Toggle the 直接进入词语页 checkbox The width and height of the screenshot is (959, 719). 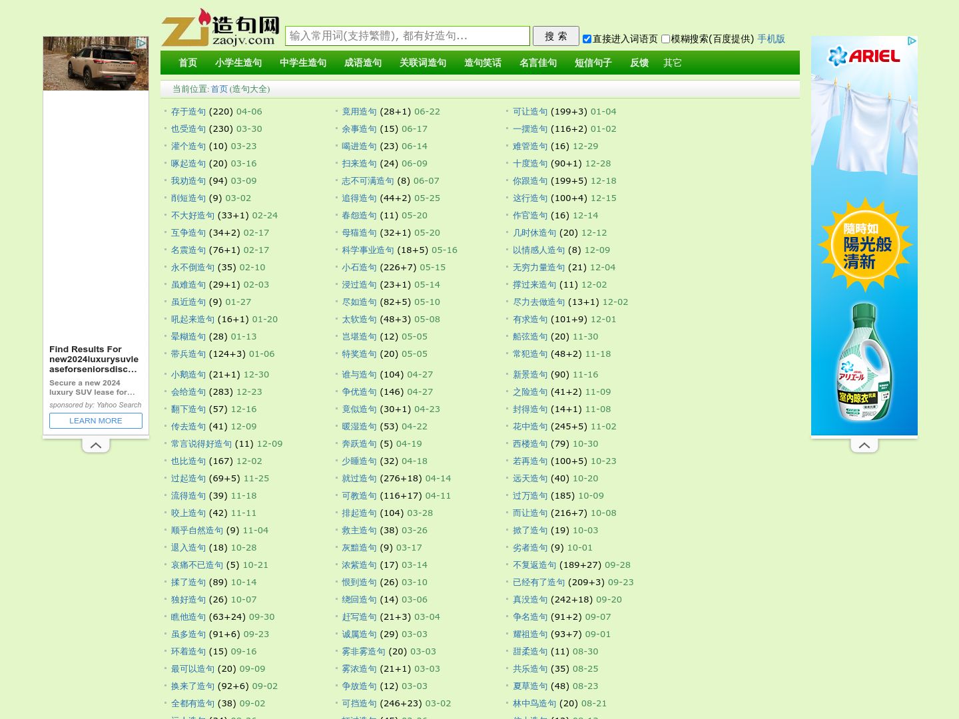coord(587,39)
